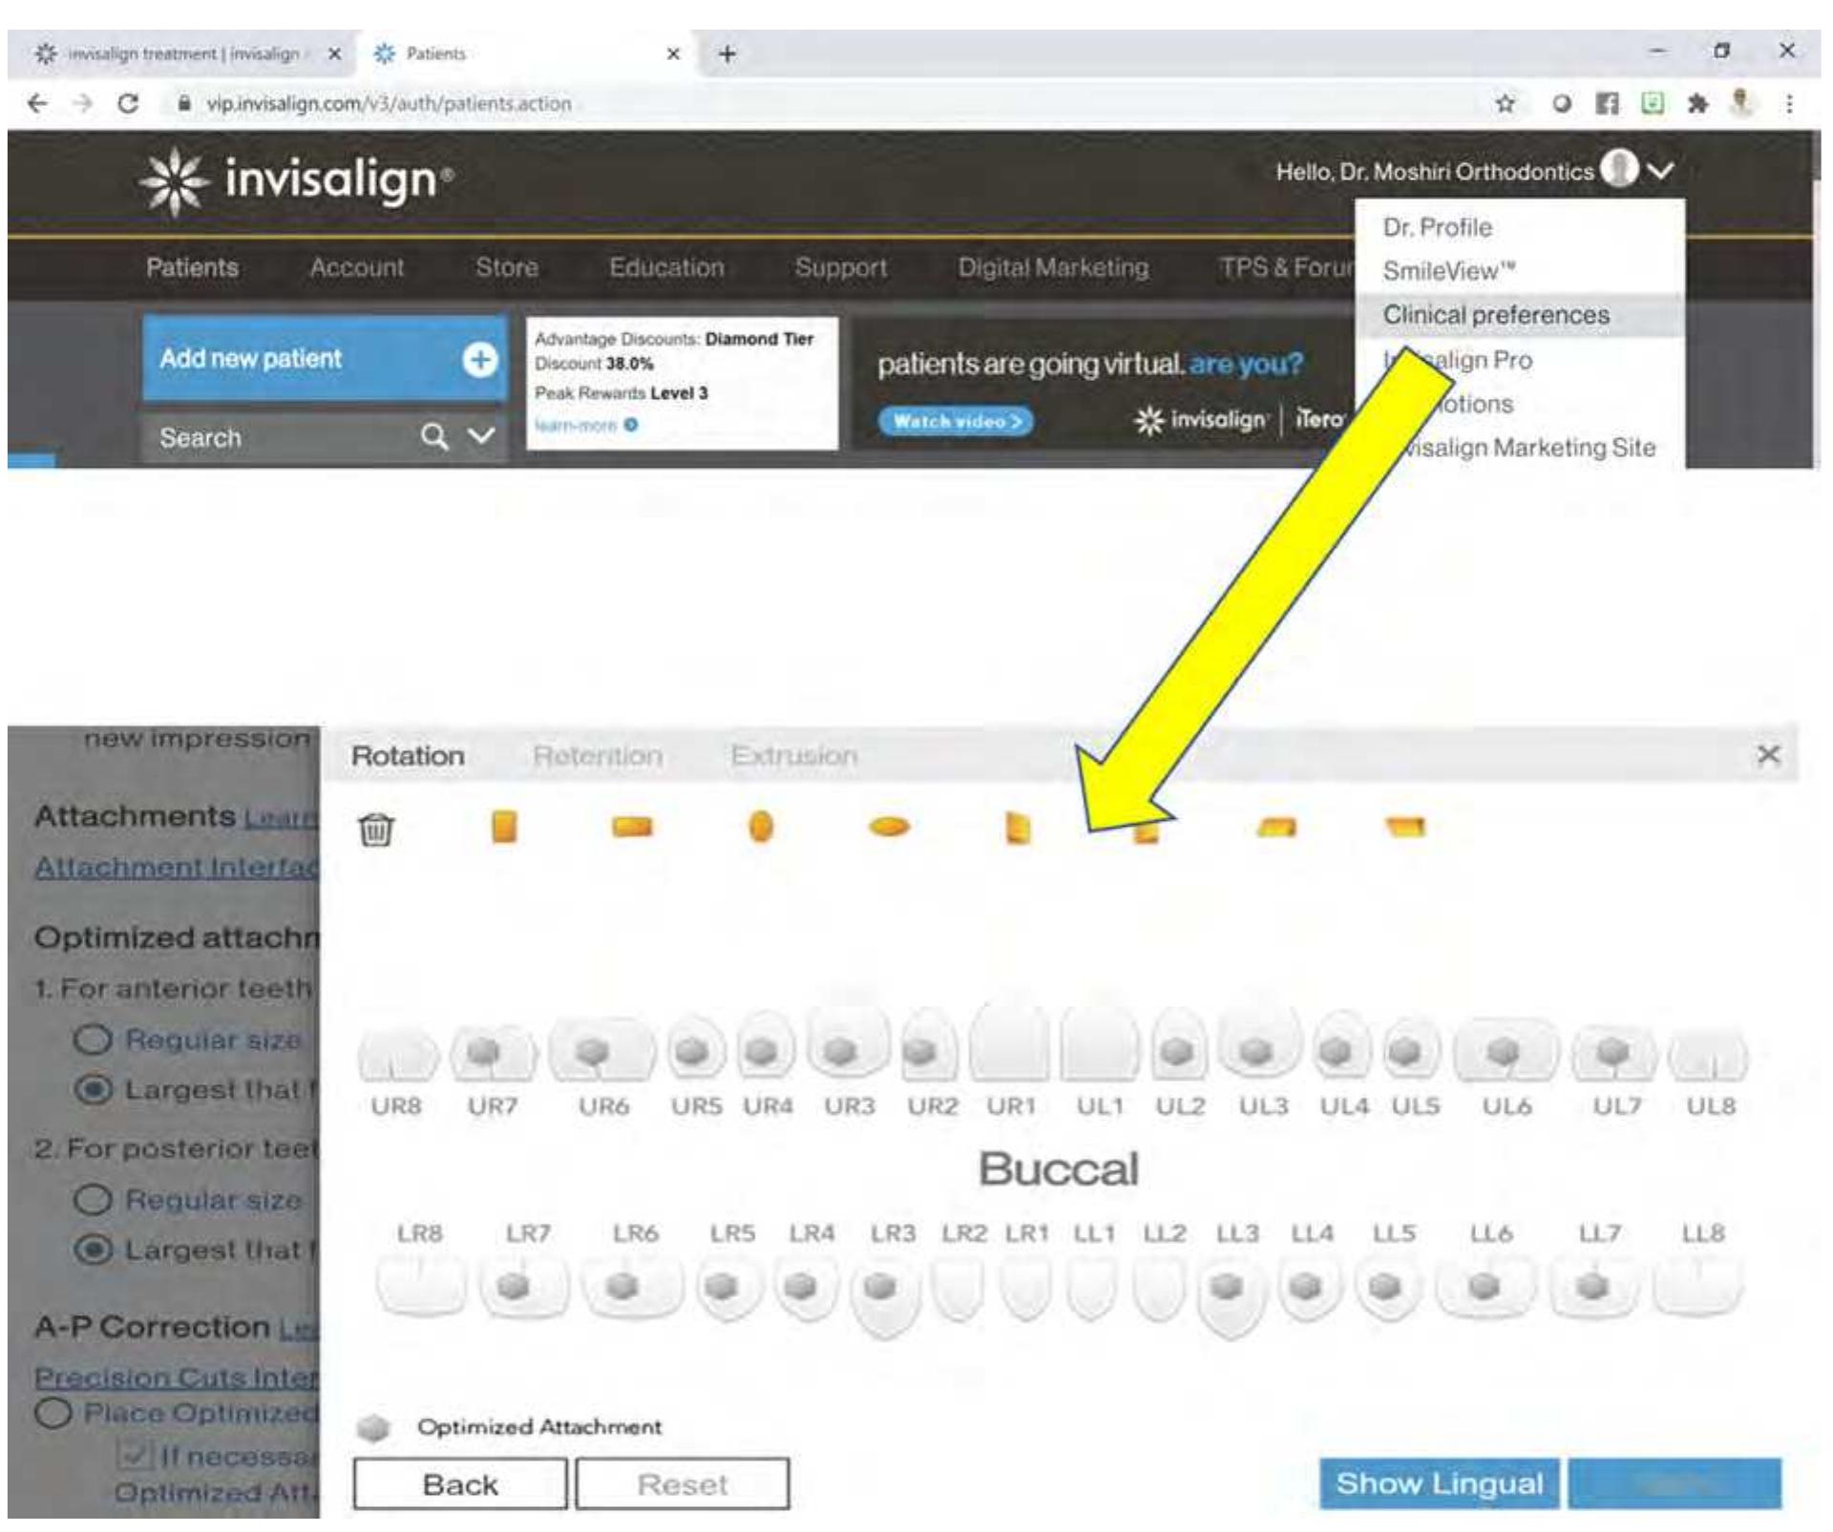1833x1532 pixels.
Task: Select the beveled vertical attachment shape
Action: point(1018,829)
